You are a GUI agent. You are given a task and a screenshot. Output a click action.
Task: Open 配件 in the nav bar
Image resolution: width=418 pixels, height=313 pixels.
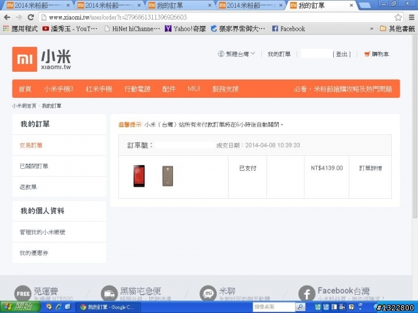coord(169,89)
